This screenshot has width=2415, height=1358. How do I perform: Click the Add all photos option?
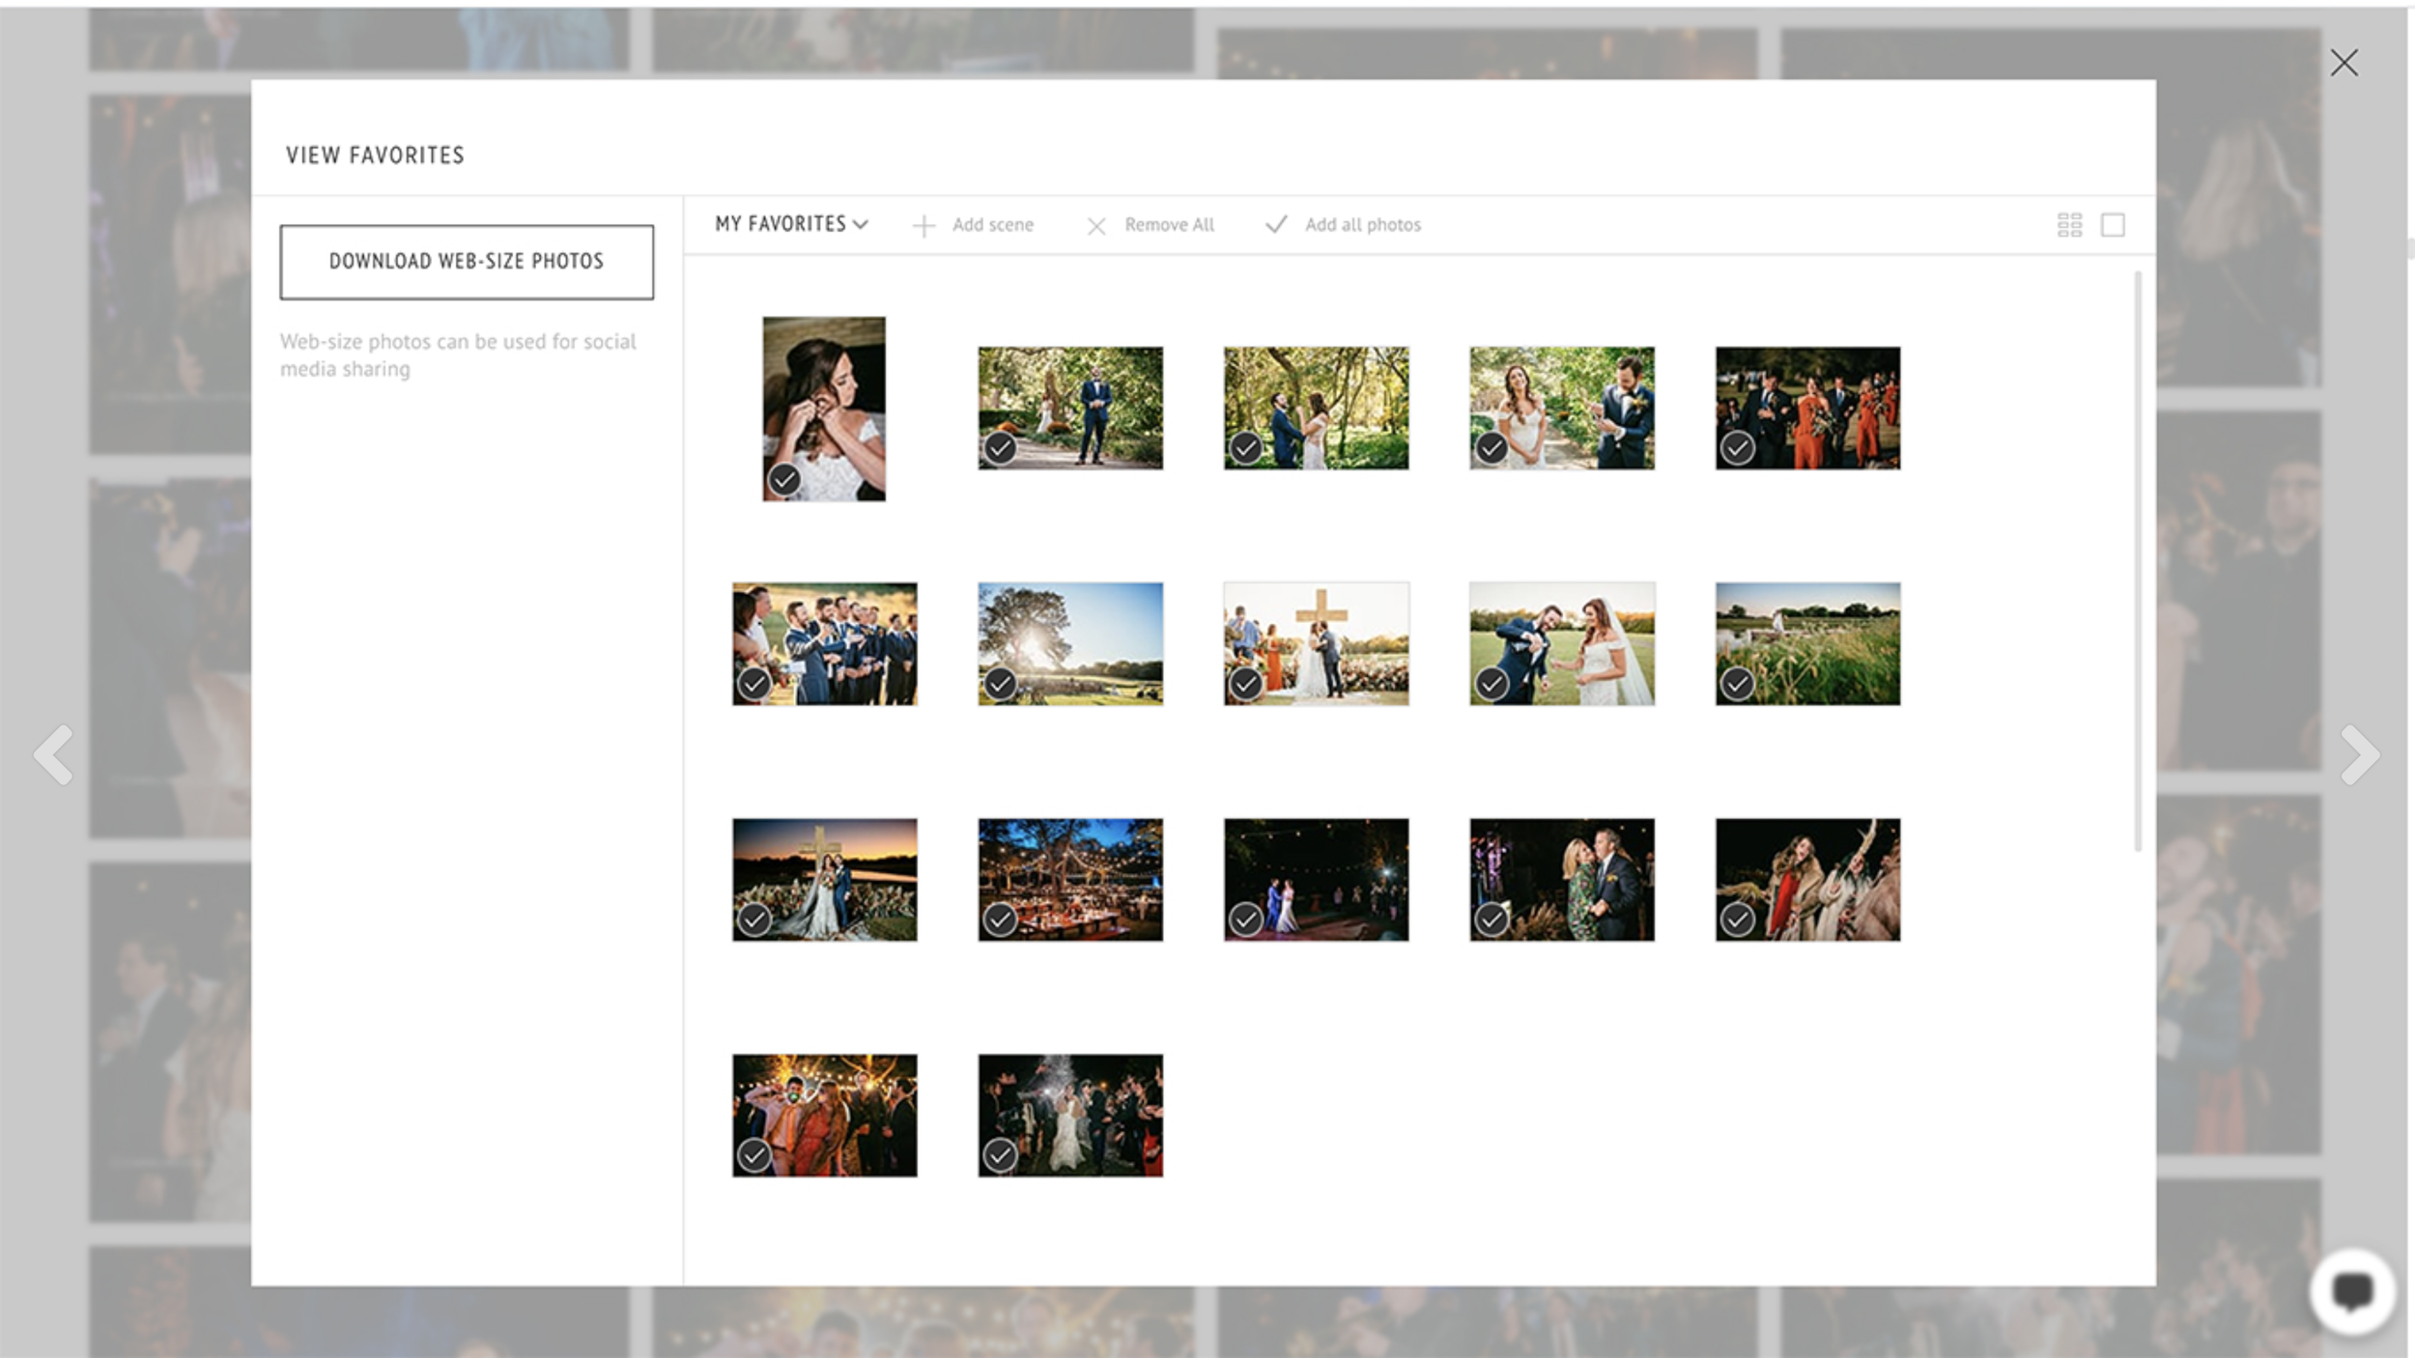1362,225
